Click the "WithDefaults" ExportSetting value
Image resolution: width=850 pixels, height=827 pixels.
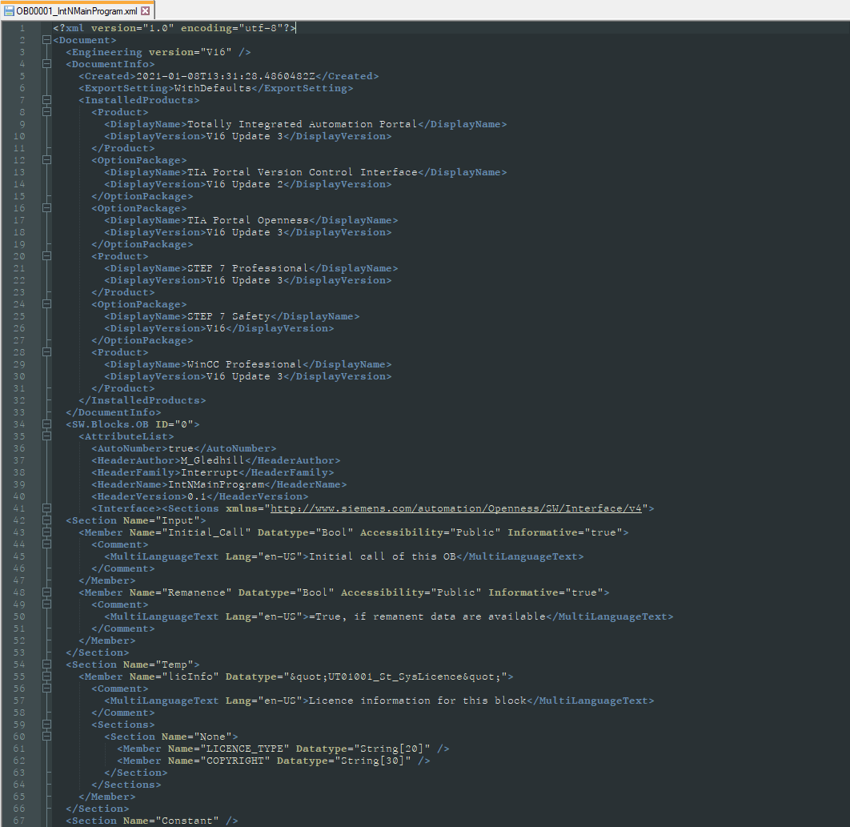pyautogui.click(x=213, y=88)
